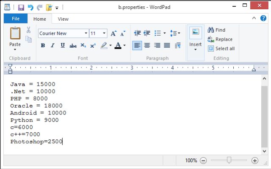Toggle Strikethrough formatting
Image resolution: width=271 pixels, height=169 pixels.
(x=73, y=46)
